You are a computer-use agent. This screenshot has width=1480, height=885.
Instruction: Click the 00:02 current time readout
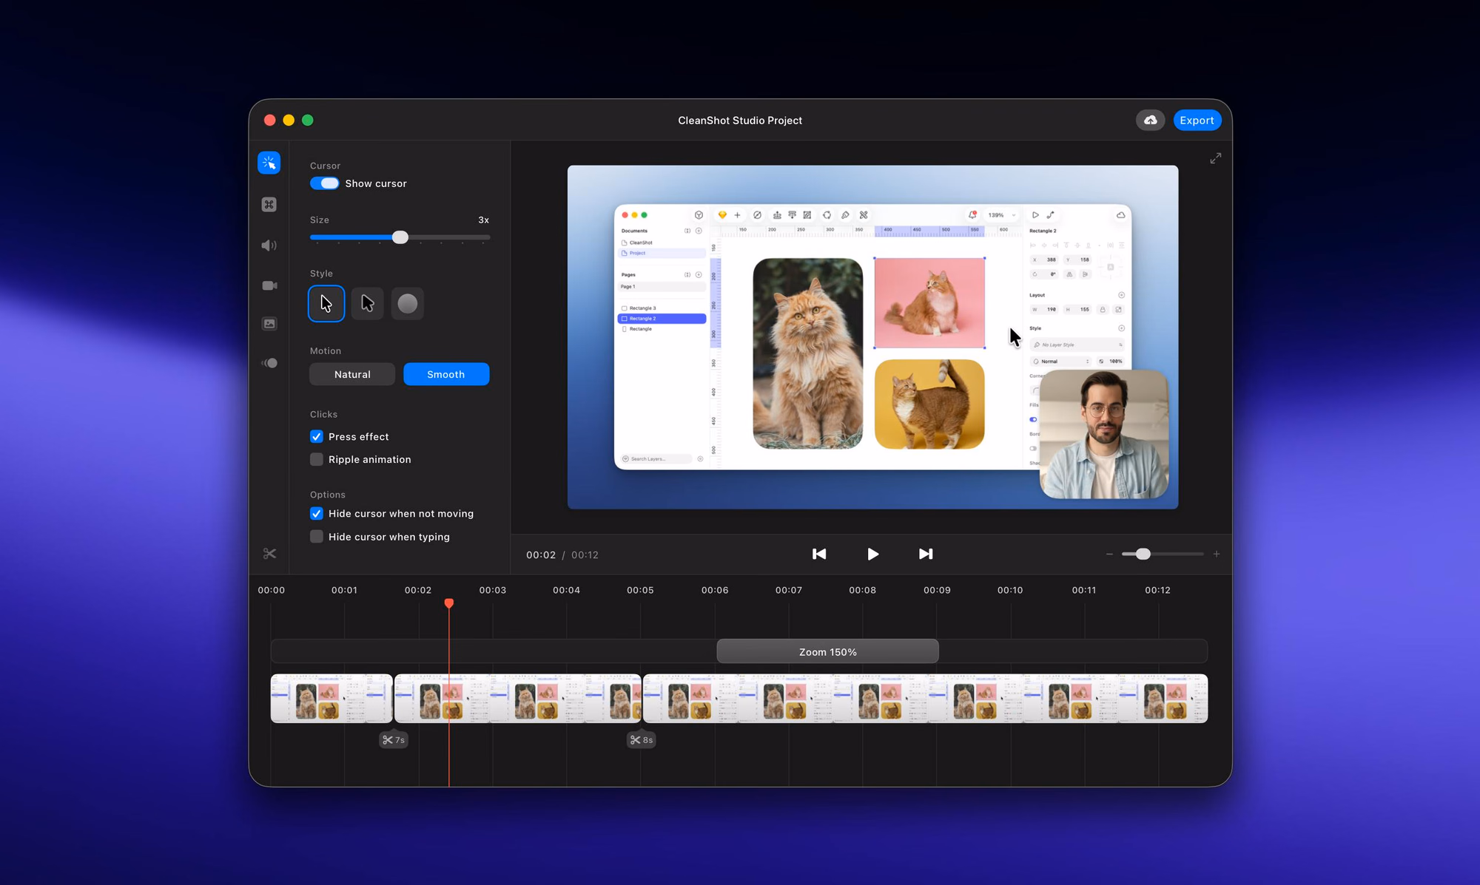pyautogui.click(x=541, y=555)
